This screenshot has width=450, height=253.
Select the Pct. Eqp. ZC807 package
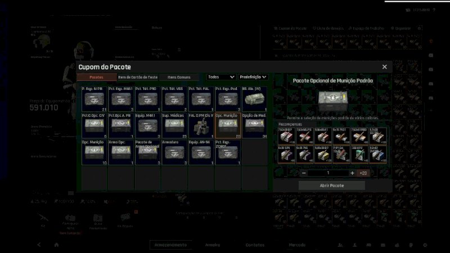click(228, 152)
